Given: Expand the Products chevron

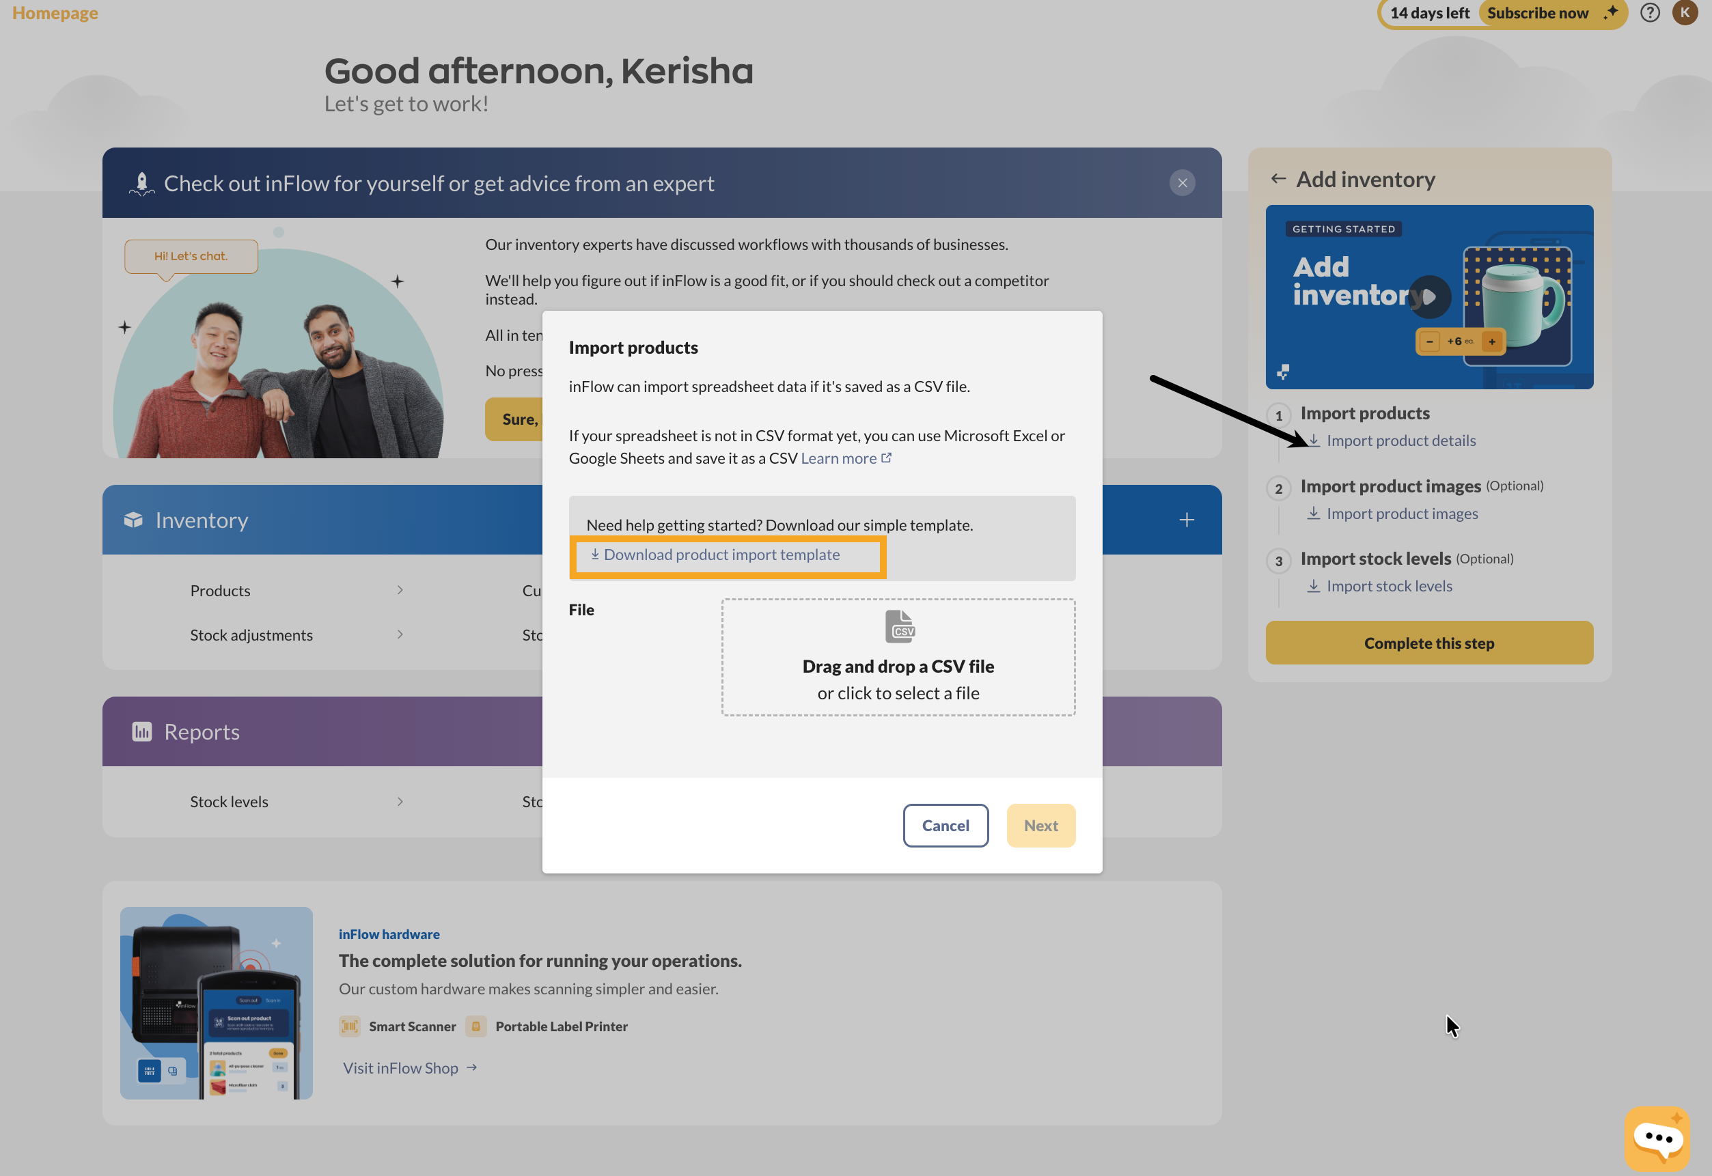Looking at the screenshot, I should pyautogui.click(x=400, y=590).
